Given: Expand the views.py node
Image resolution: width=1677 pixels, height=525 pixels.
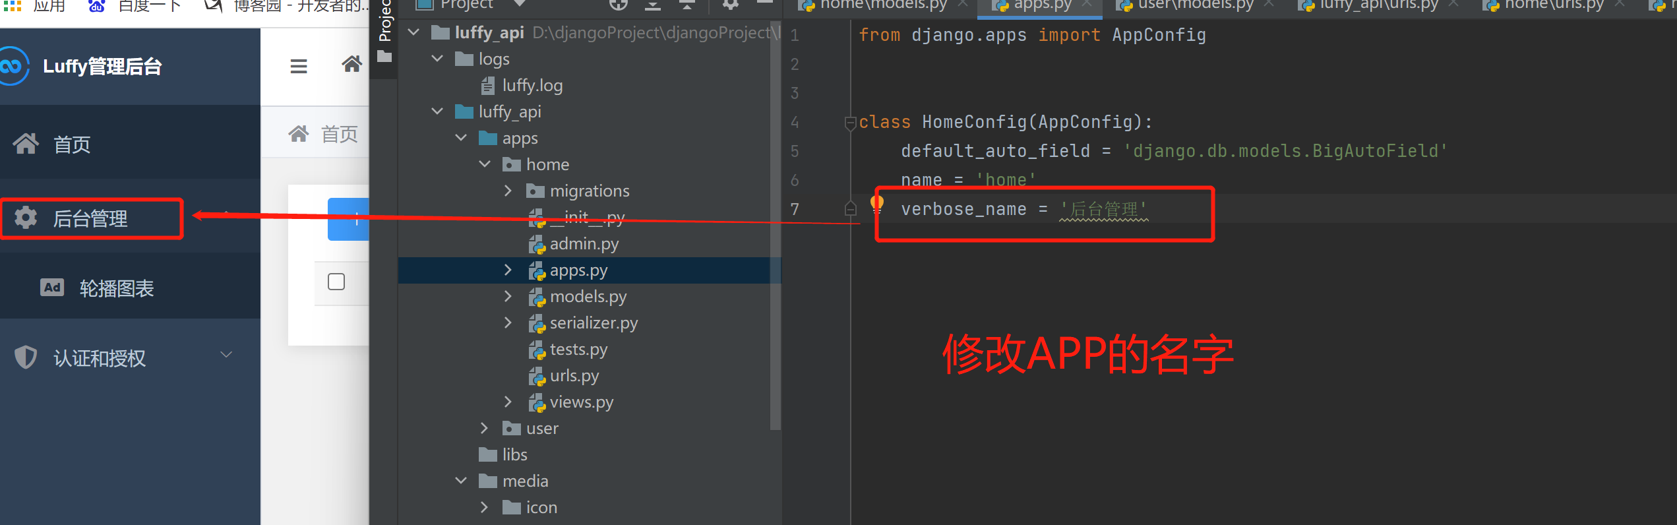Looking at the screenshot, I should click(x=508, y=402).
